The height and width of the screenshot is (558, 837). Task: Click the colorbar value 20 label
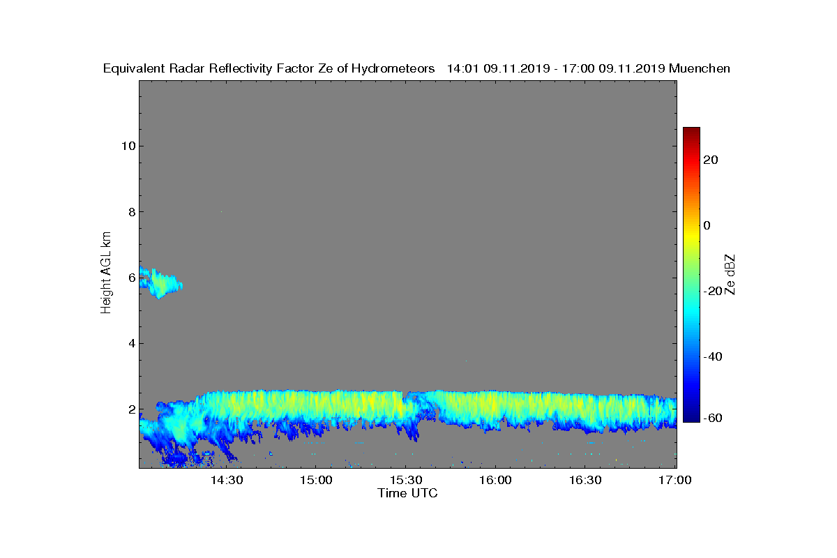(x=711, y=160)
